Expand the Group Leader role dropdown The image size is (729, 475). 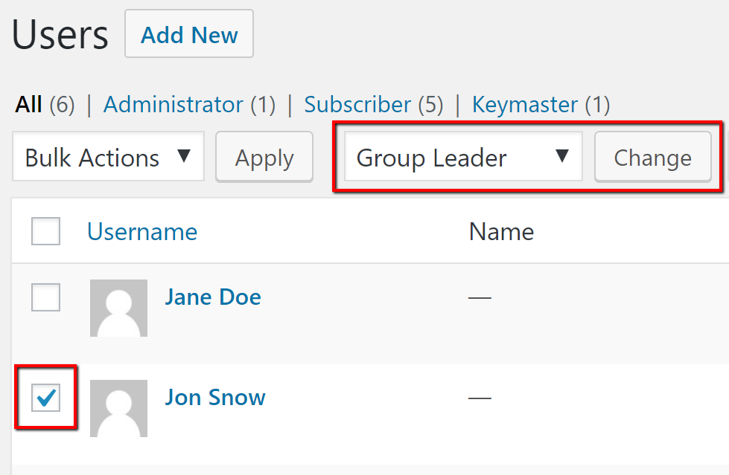pyautogui.click(x=463, y=158)
